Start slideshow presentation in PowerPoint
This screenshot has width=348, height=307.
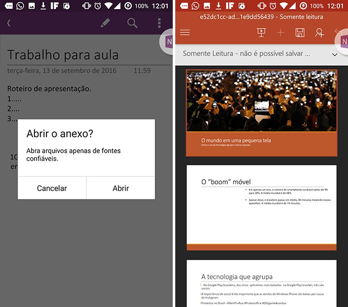(261, 33)
